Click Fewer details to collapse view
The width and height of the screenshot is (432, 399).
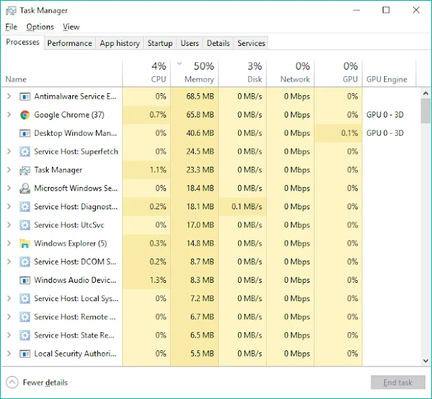pyautogui.click(x=37, y=383)
